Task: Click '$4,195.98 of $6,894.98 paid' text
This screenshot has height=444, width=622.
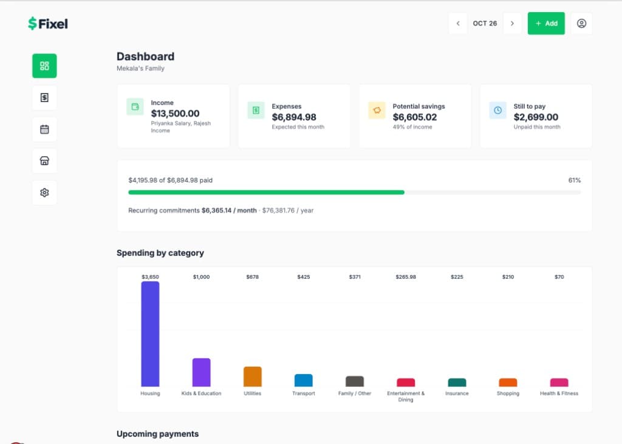Action: (x=170, y=180)
